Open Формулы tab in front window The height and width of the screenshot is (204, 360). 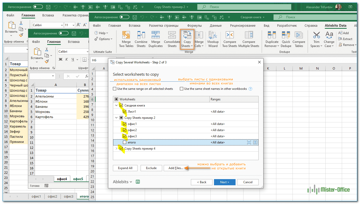pos(194,26)
